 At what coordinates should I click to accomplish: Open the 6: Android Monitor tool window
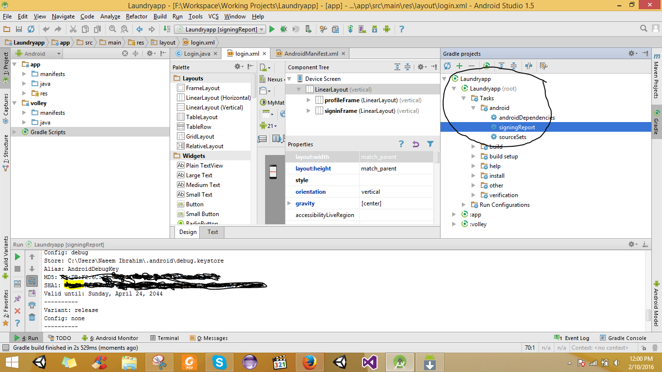(110, 338)
